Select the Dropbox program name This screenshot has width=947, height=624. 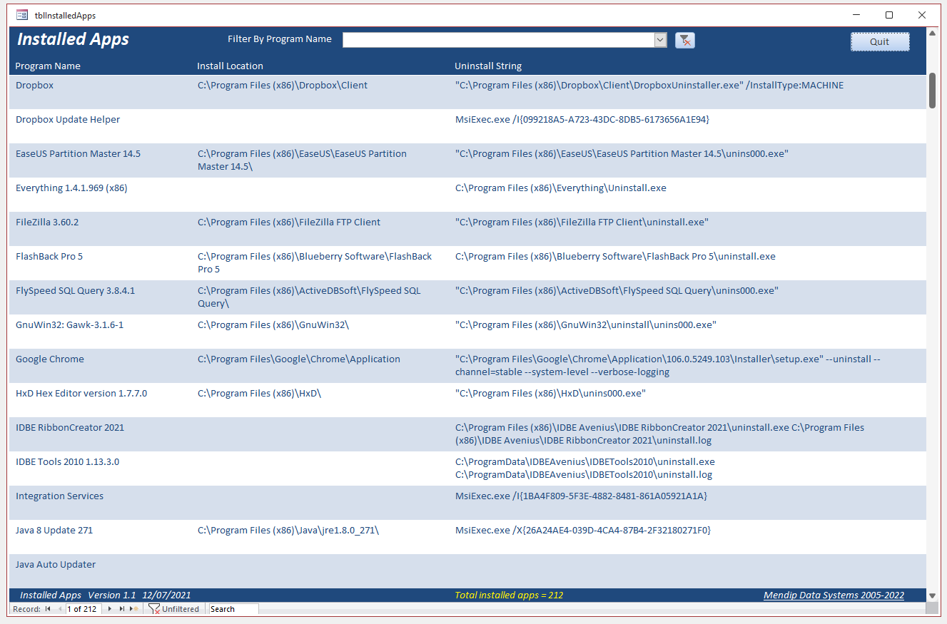click(35, 85)
